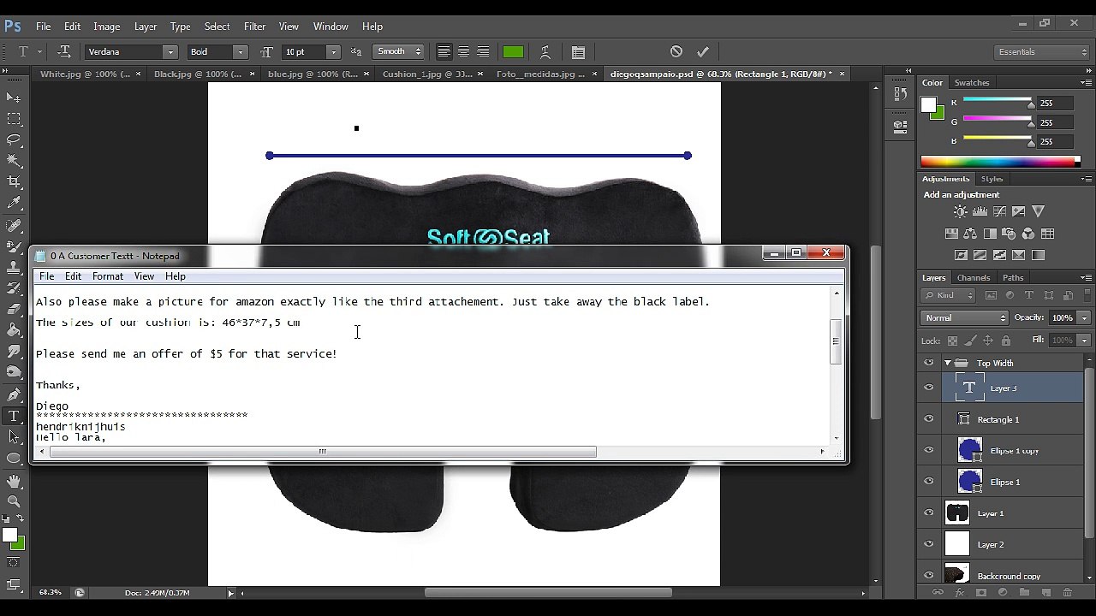Click the green text color swatch

click(x=513, y=52)
